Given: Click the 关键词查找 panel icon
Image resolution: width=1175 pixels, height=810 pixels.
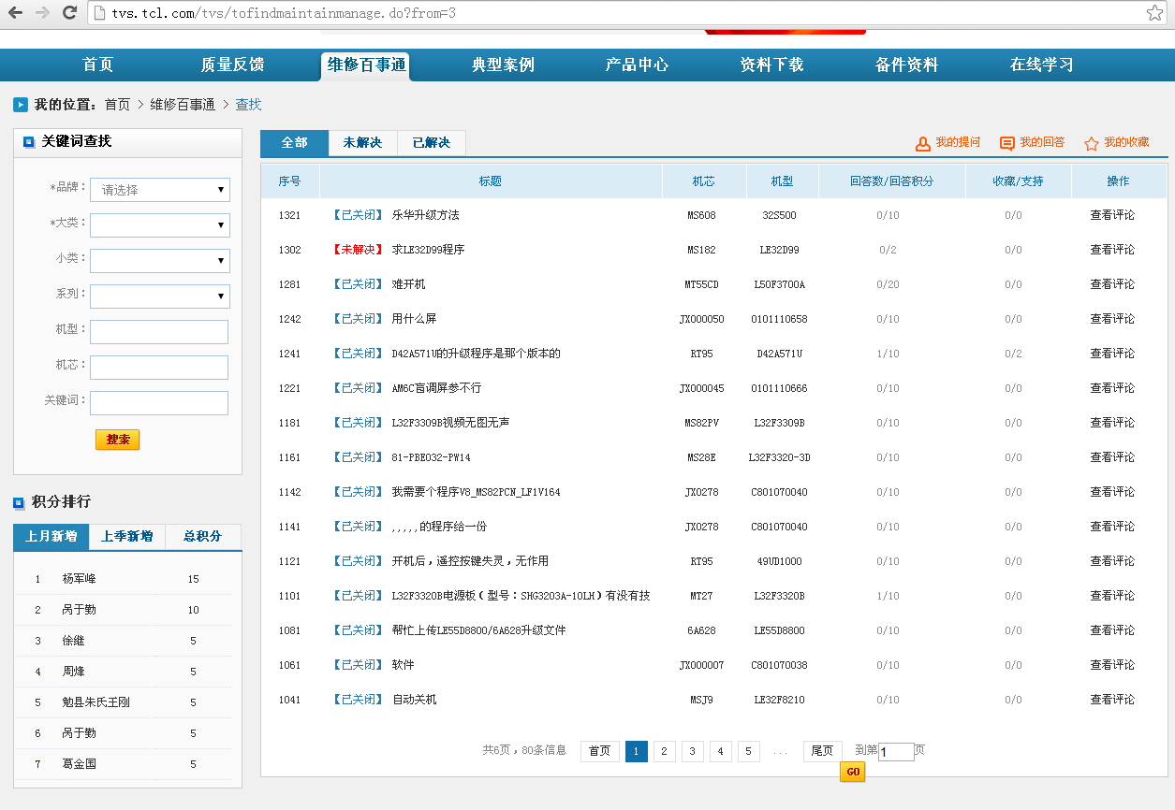Looking at the screenshot, I should (x=29, y=142).
